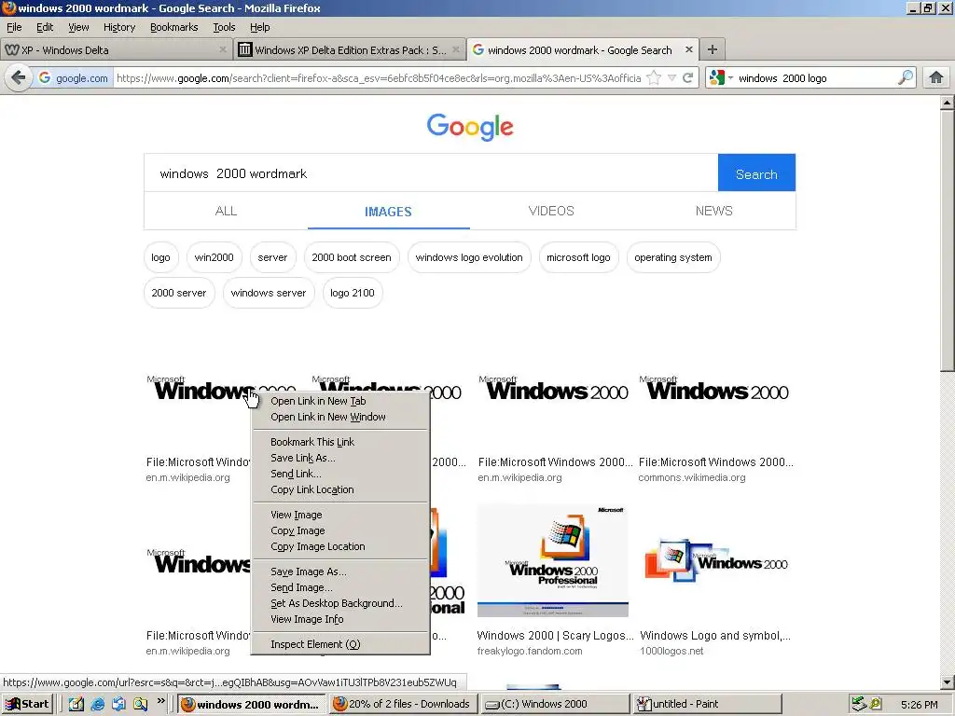
Task: Switch to the VIDEOS results tab
Action: 550,211
